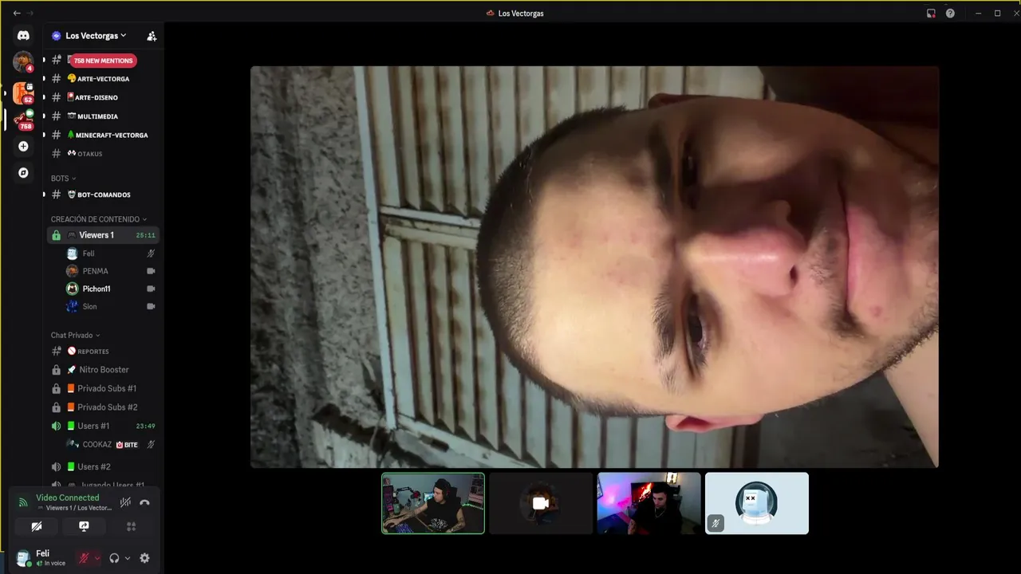
Task: Open Discord home direct messages icon
Action: pyautogui.click(x=23, y=36)
